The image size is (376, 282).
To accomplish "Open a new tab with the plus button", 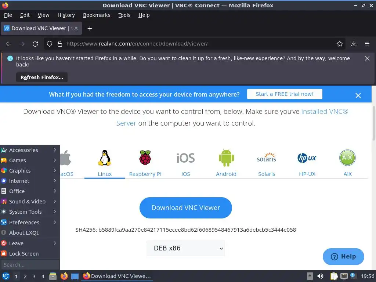I will [90, 29].
